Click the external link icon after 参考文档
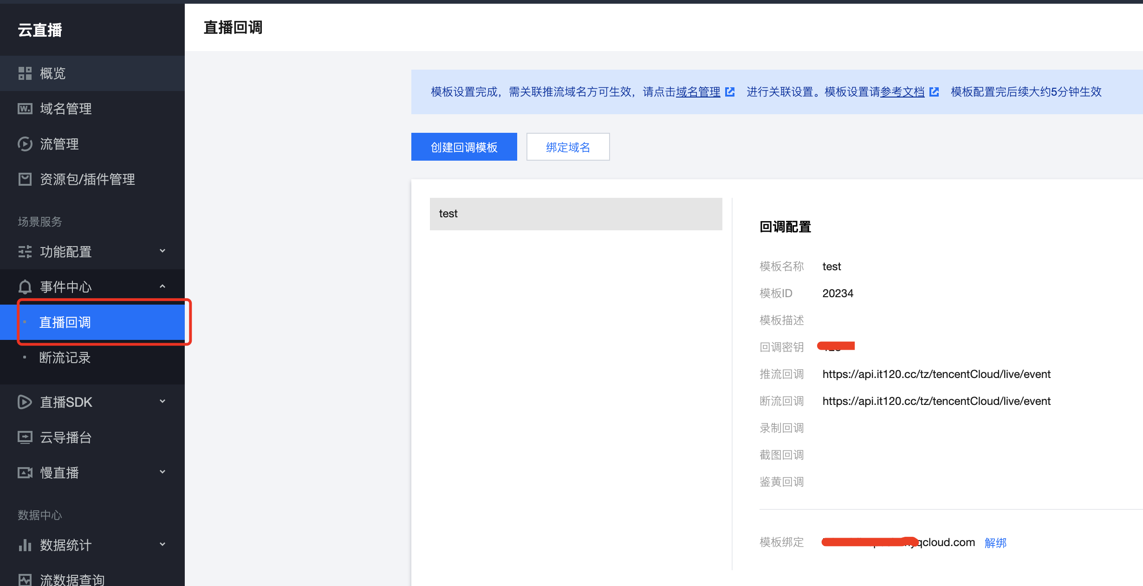Image resolution: width=1143 pixels, height=586 pixels. (x=934, y=92)
